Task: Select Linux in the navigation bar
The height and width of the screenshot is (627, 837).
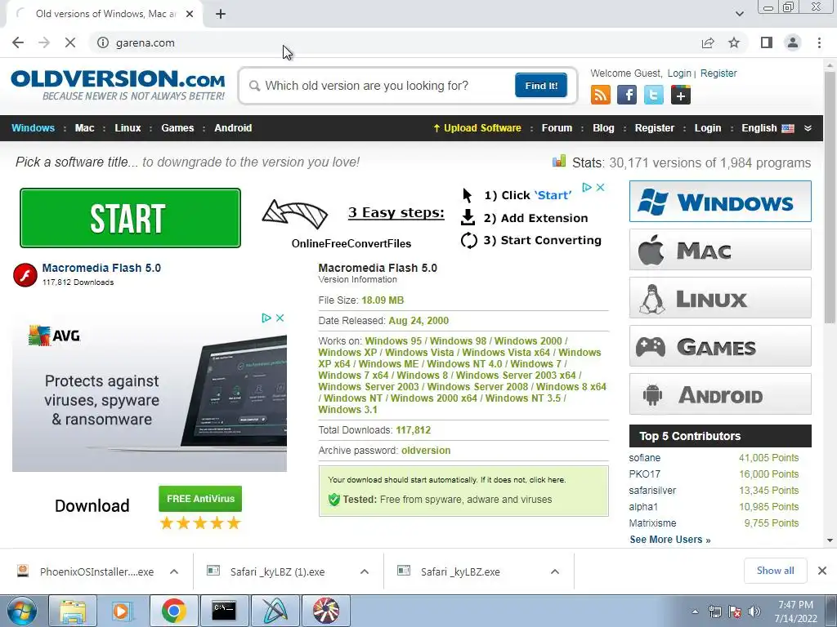Action: pyautogui.click(x=128, y=128)
